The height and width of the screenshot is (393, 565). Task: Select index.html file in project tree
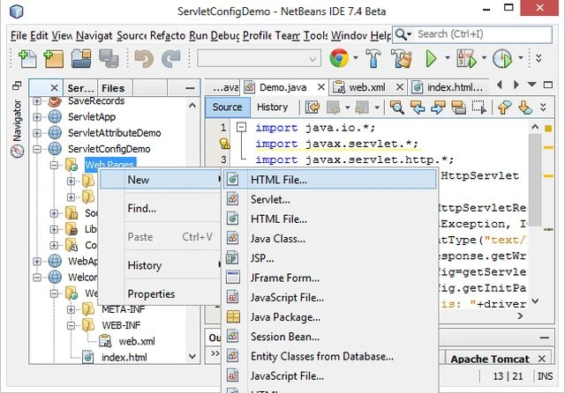point(124,358)
